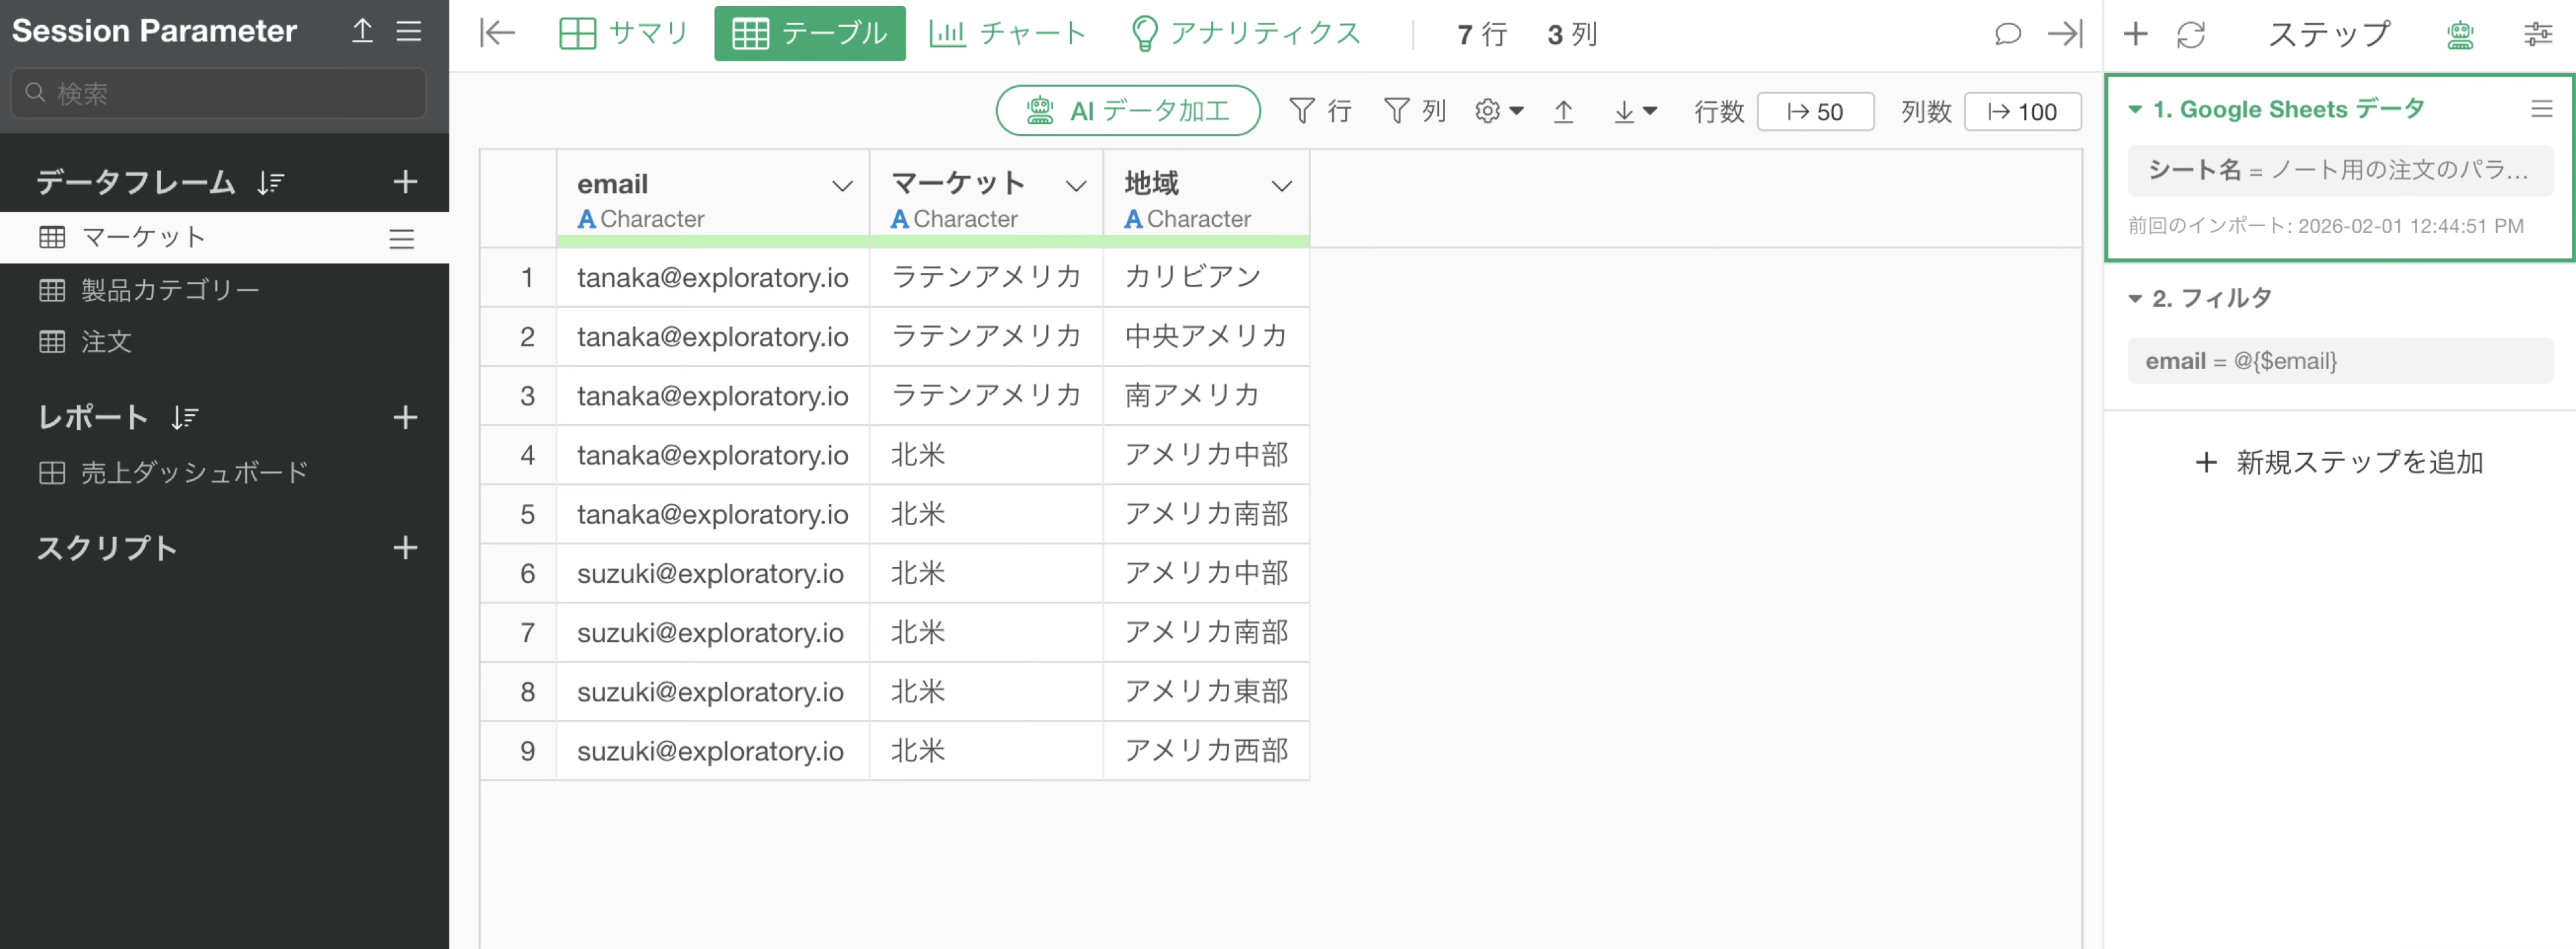Sort data frames list using sort icon
2576x949 pixels.
tap(270, 182)
